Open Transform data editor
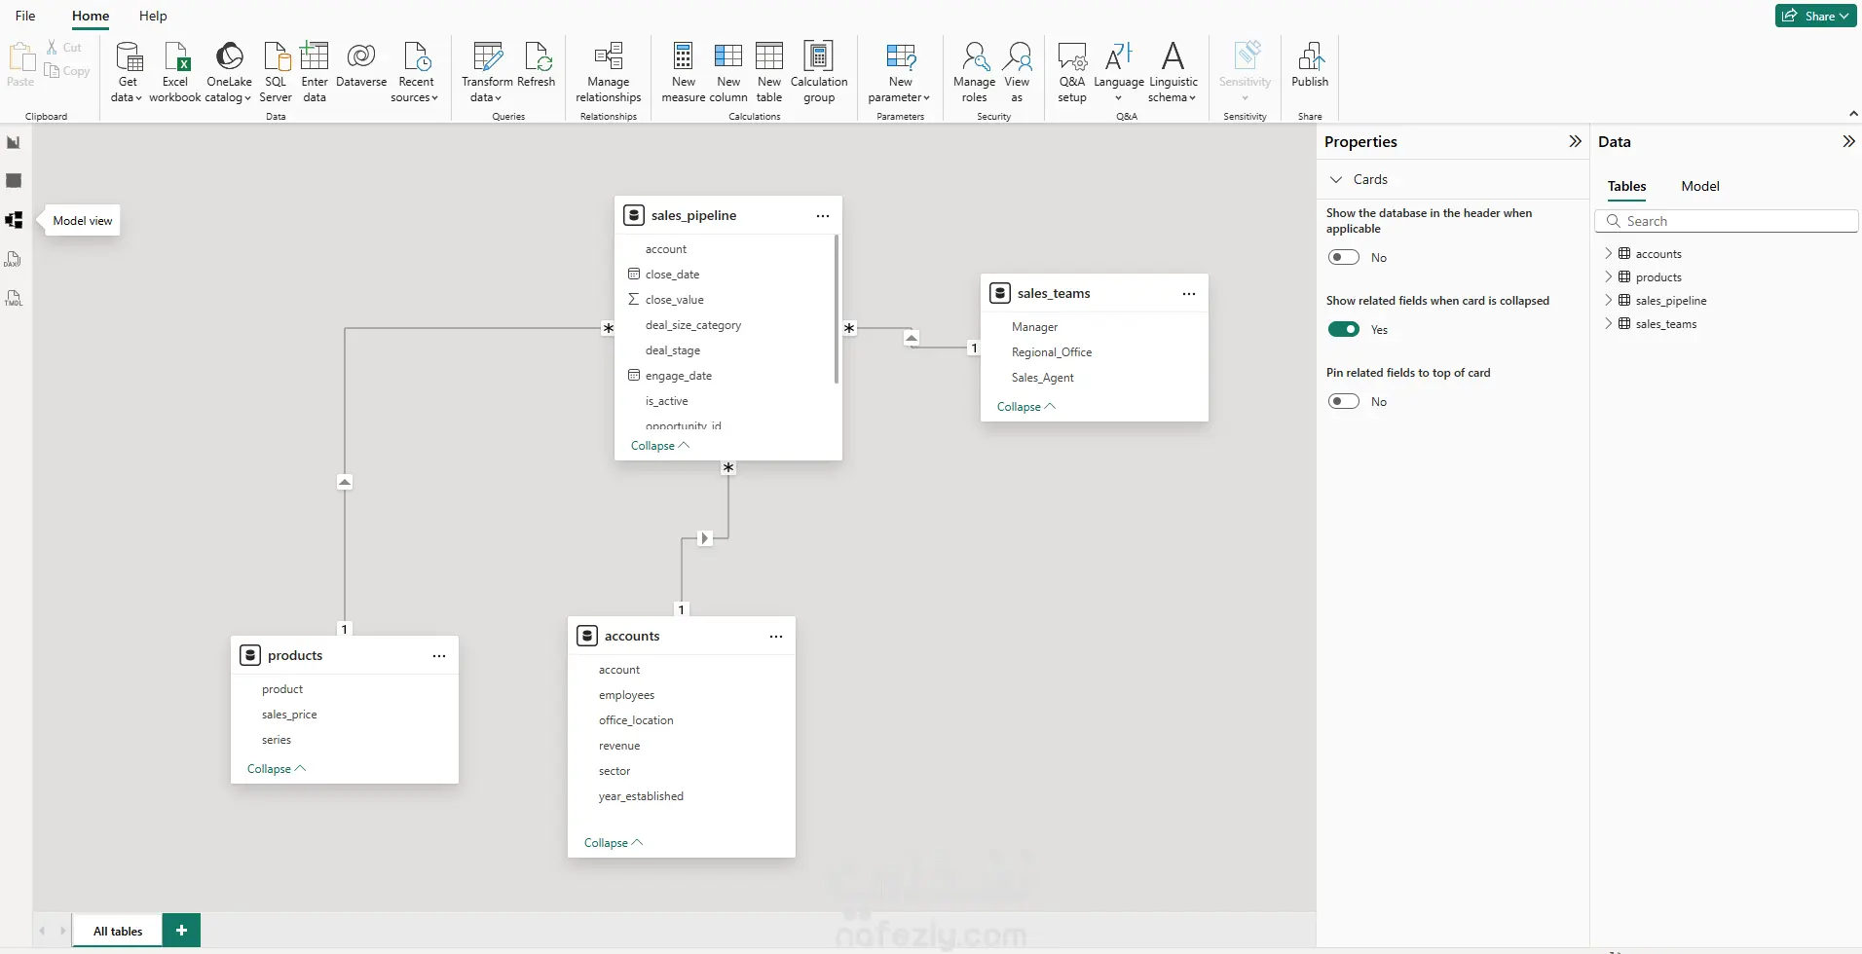This screenshot has height=954, width=1862. tap(487, 72)
